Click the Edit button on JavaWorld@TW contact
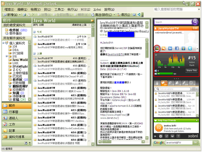Image resolution: width=202 pixels, height=152 pixels. (195, 28)
